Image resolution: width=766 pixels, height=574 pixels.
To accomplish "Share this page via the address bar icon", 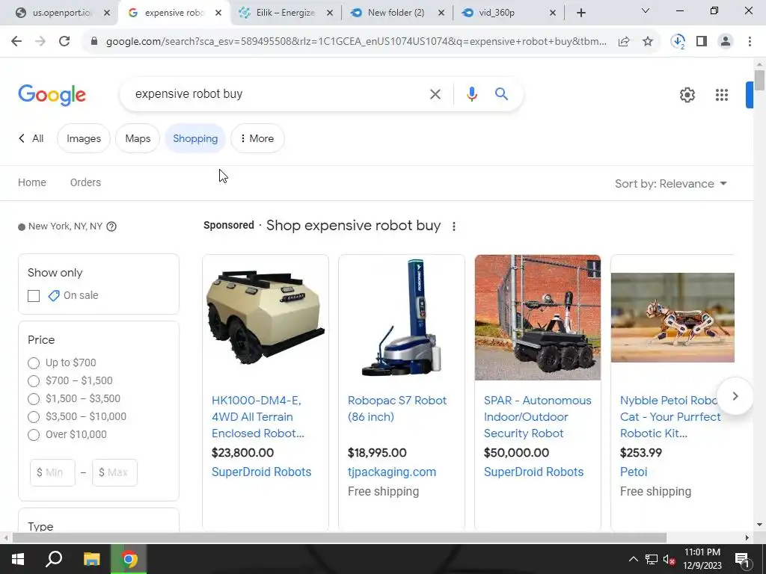I will pos(624,42).
